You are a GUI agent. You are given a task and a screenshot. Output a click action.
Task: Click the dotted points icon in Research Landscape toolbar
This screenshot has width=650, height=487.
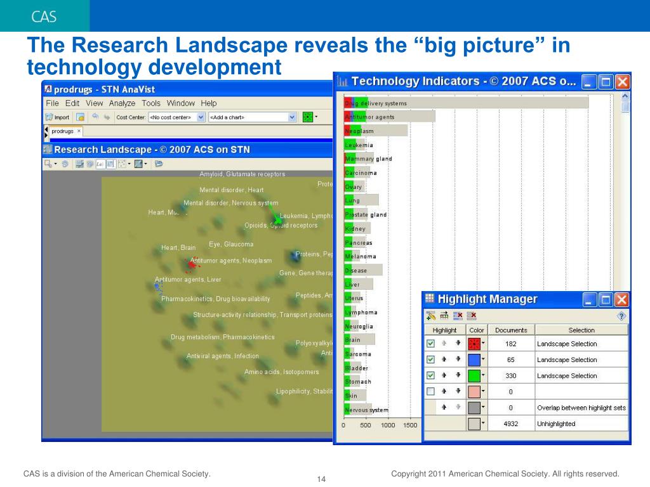(x=122, y=164)
